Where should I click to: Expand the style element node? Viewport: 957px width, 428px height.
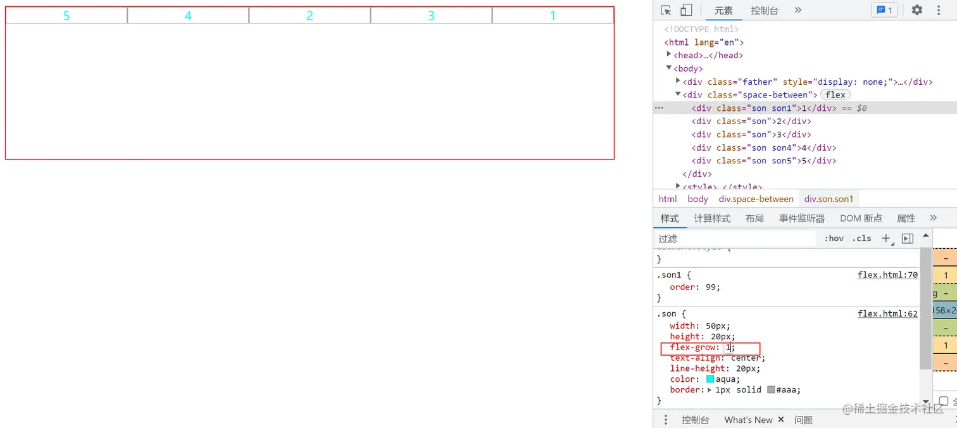click(x=678, y=186)
